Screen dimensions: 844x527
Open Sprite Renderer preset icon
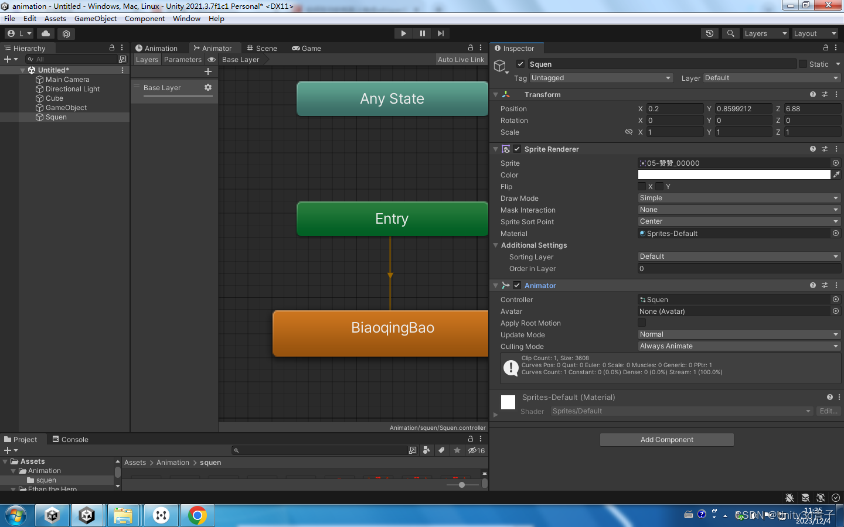coord(825,149)
